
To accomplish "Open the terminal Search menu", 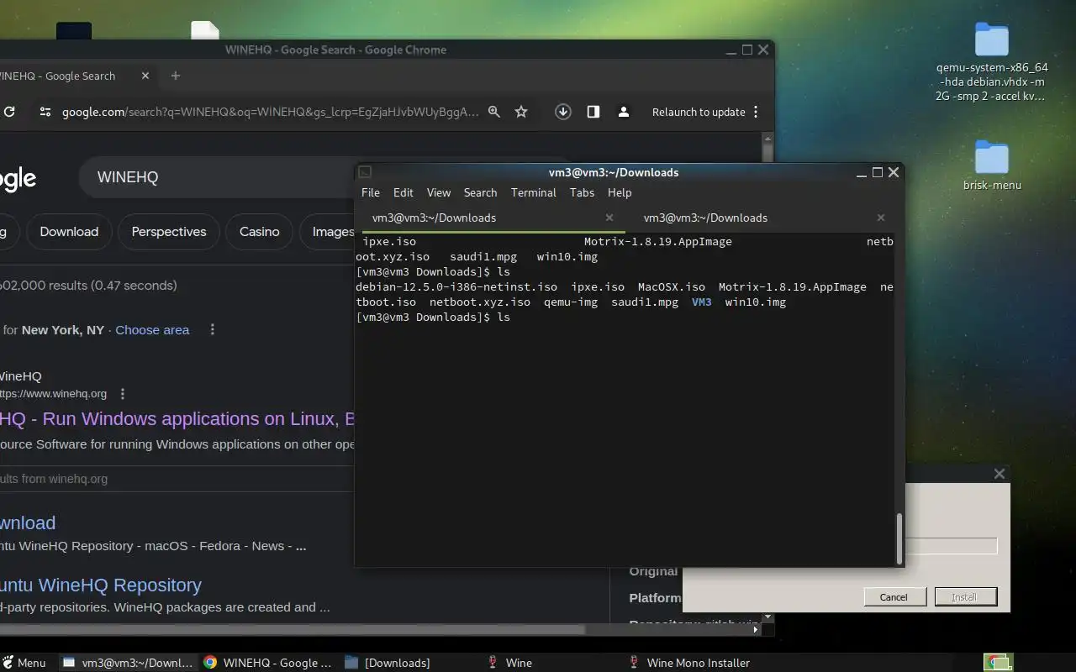I will [x=480, y=192].
